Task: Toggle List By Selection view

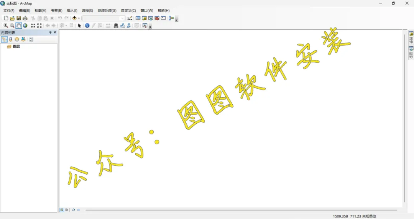Action: pyautogui.click(x=23, y=39)
